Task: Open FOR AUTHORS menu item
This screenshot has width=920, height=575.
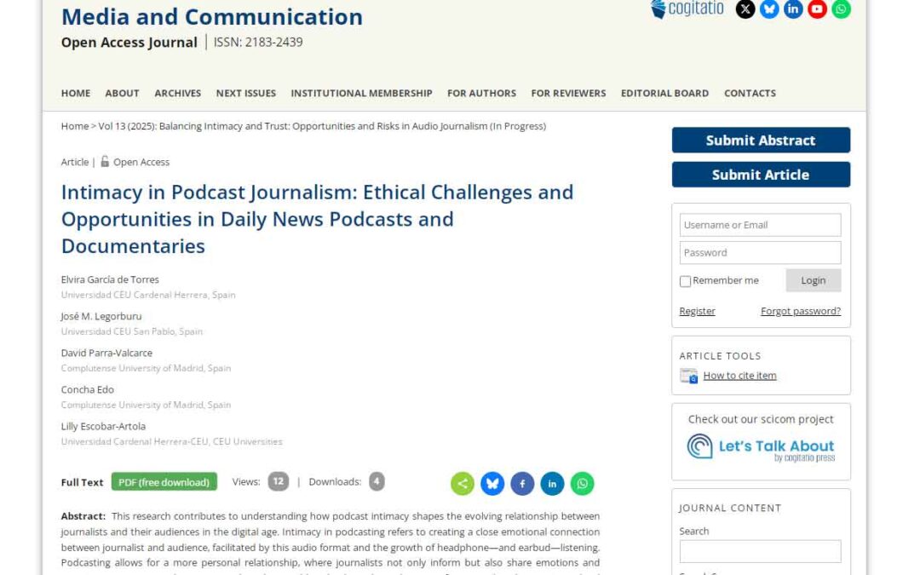Action: 481,94
